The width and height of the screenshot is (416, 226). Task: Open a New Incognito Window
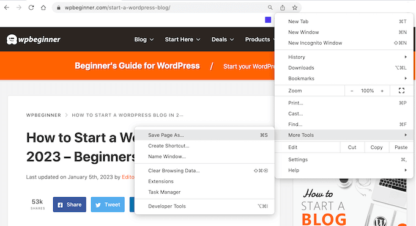pos(344,43)
